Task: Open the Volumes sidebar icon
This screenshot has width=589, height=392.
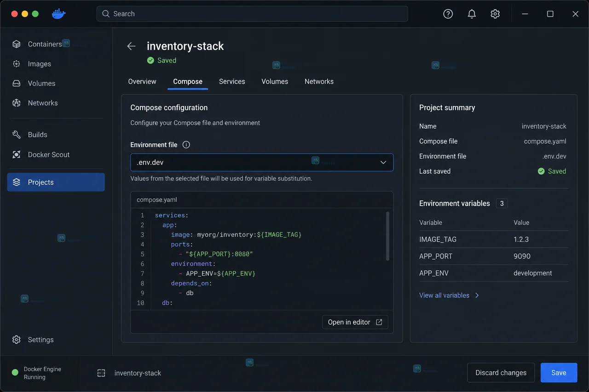Action: click(17, 83)
